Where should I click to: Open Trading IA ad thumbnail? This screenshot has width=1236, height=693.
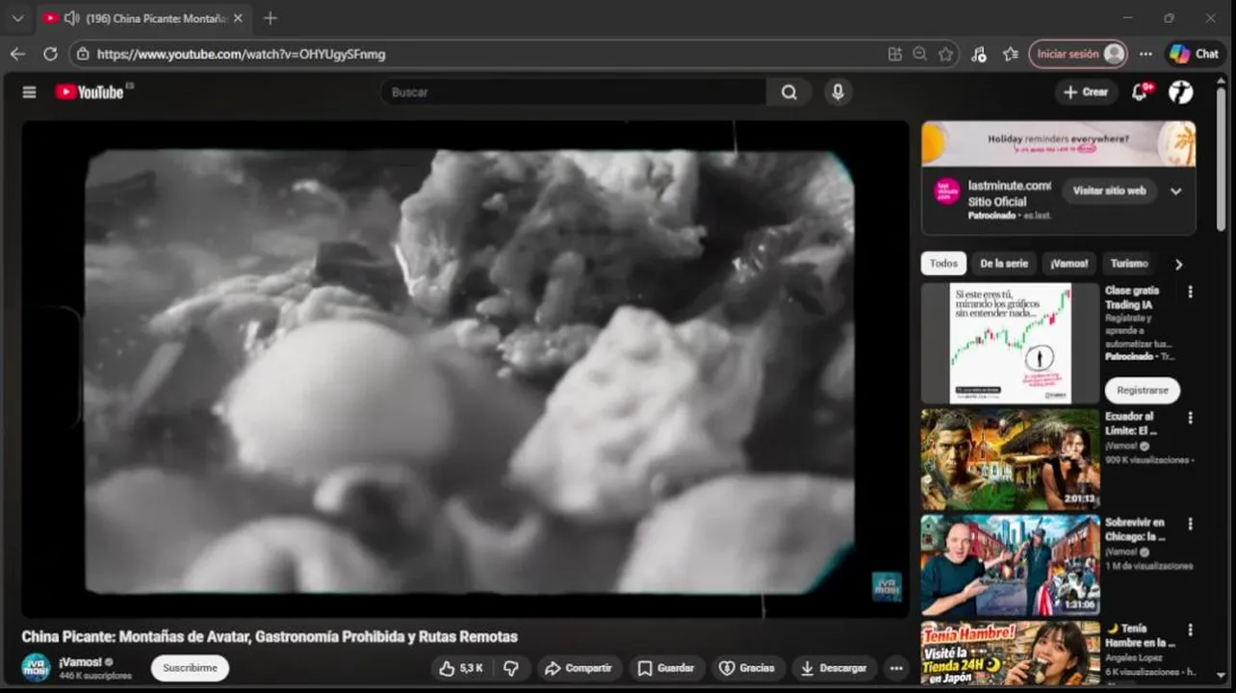(1010, 343)
